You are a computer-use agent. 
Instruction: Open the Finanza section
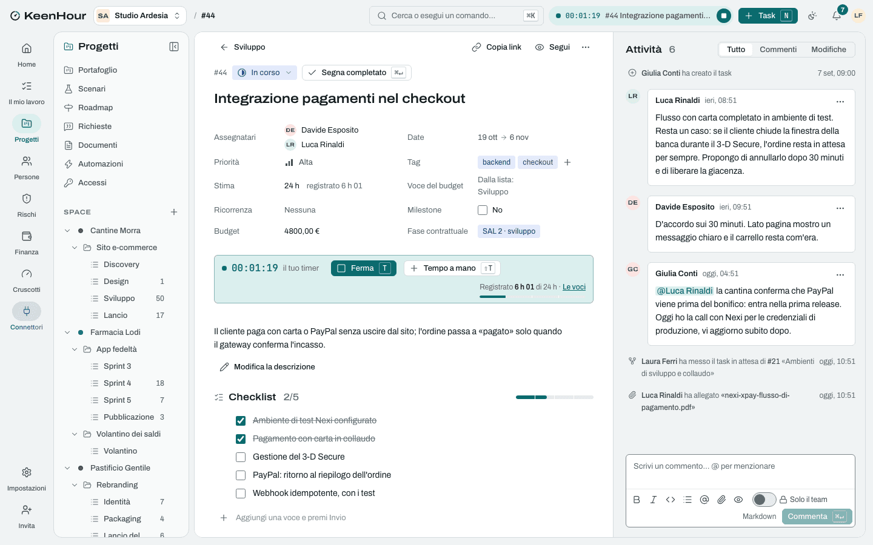pos(27,242)
